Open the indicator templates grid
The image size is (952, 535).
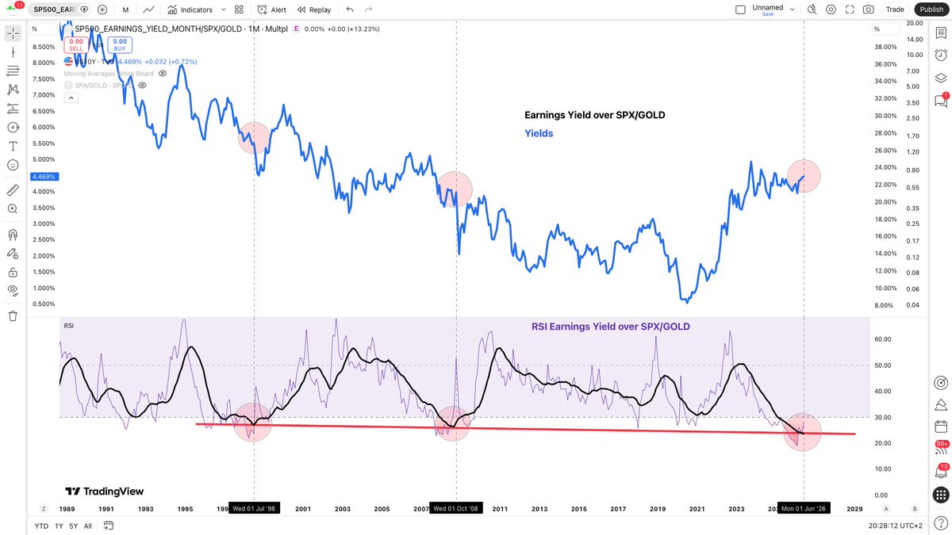pyautogui.click(x=240, y=10)
